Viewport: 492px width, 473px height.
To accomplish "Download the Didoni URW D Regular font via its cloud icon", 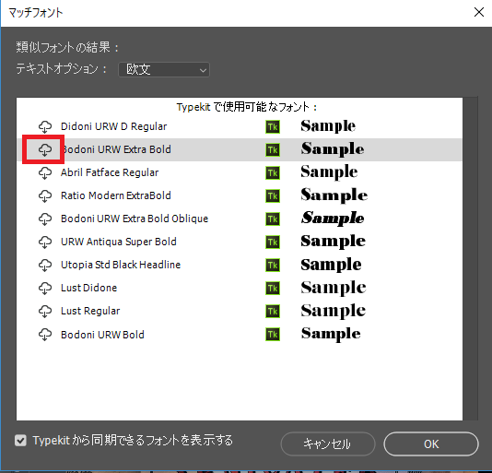I will point(45,126).
